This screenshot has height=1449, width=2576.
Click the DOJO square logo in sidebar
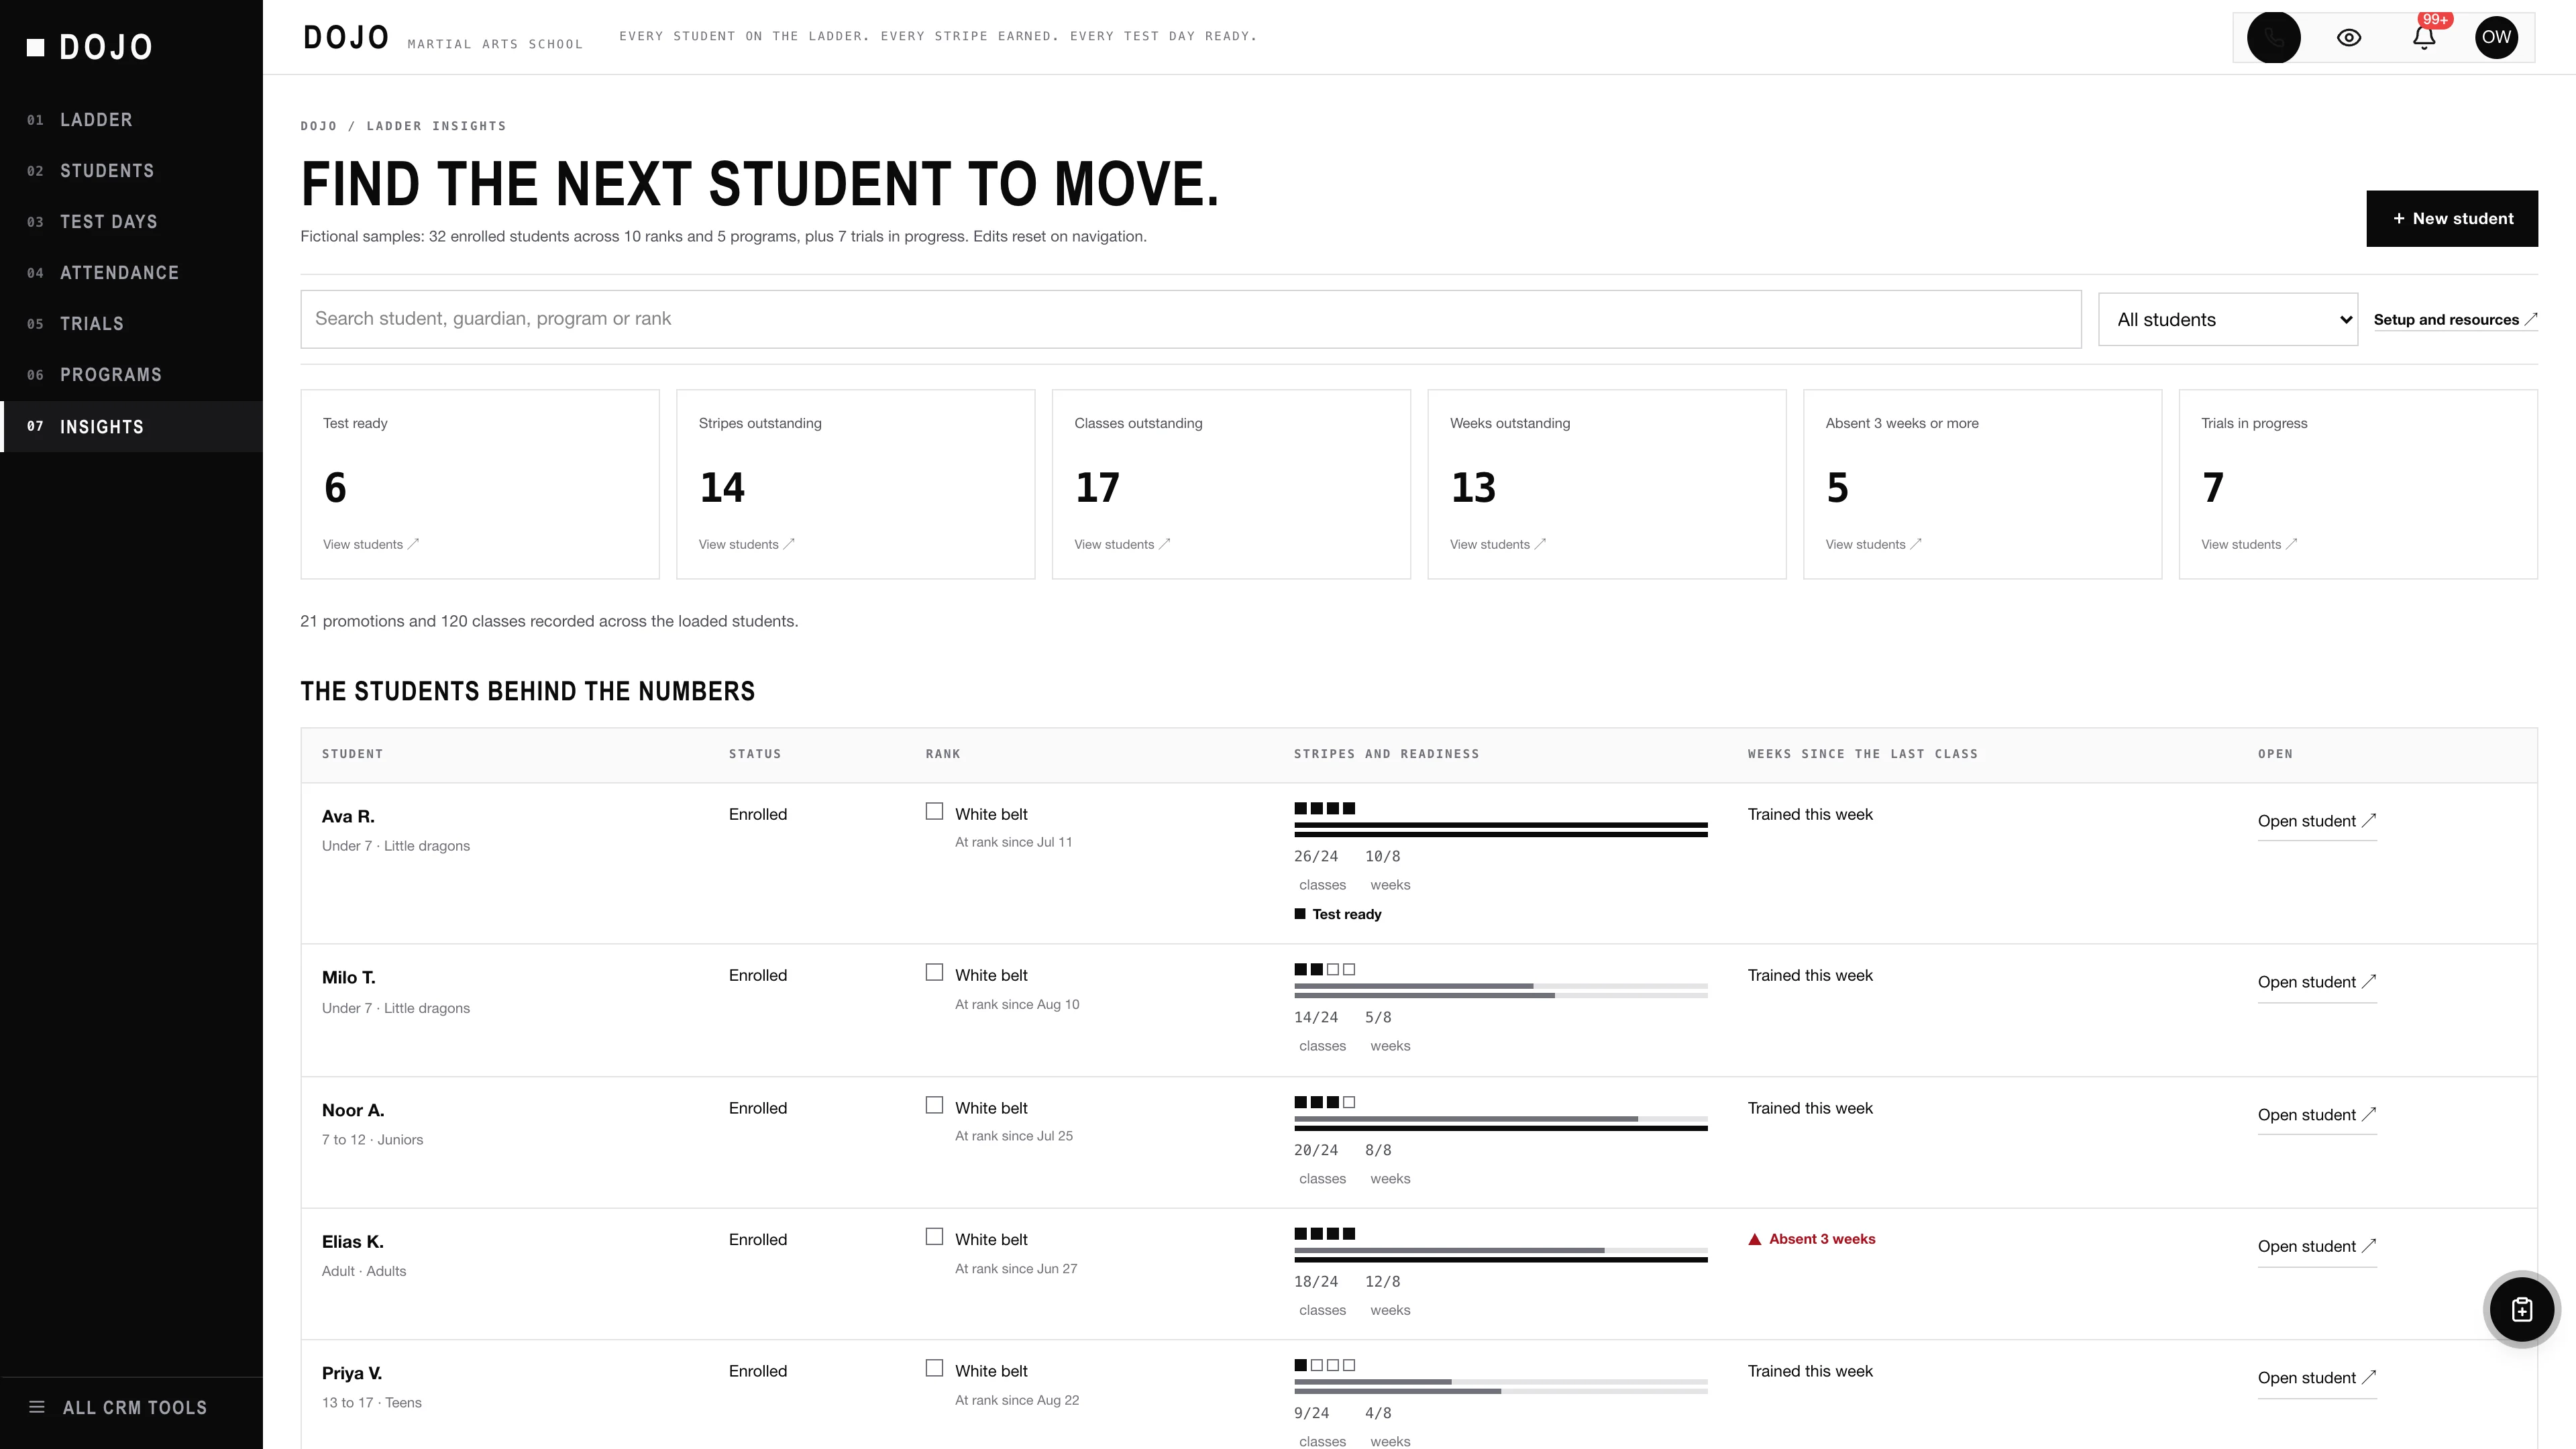(x=36, y=47)
